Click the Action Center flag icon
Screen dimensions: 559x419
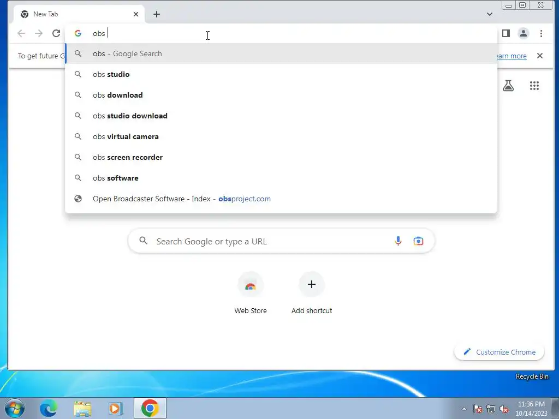[x=478, y=409]
